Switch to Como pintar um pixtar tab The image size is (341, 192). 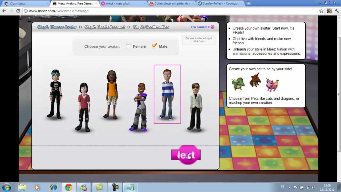click(x=172, y=3)
